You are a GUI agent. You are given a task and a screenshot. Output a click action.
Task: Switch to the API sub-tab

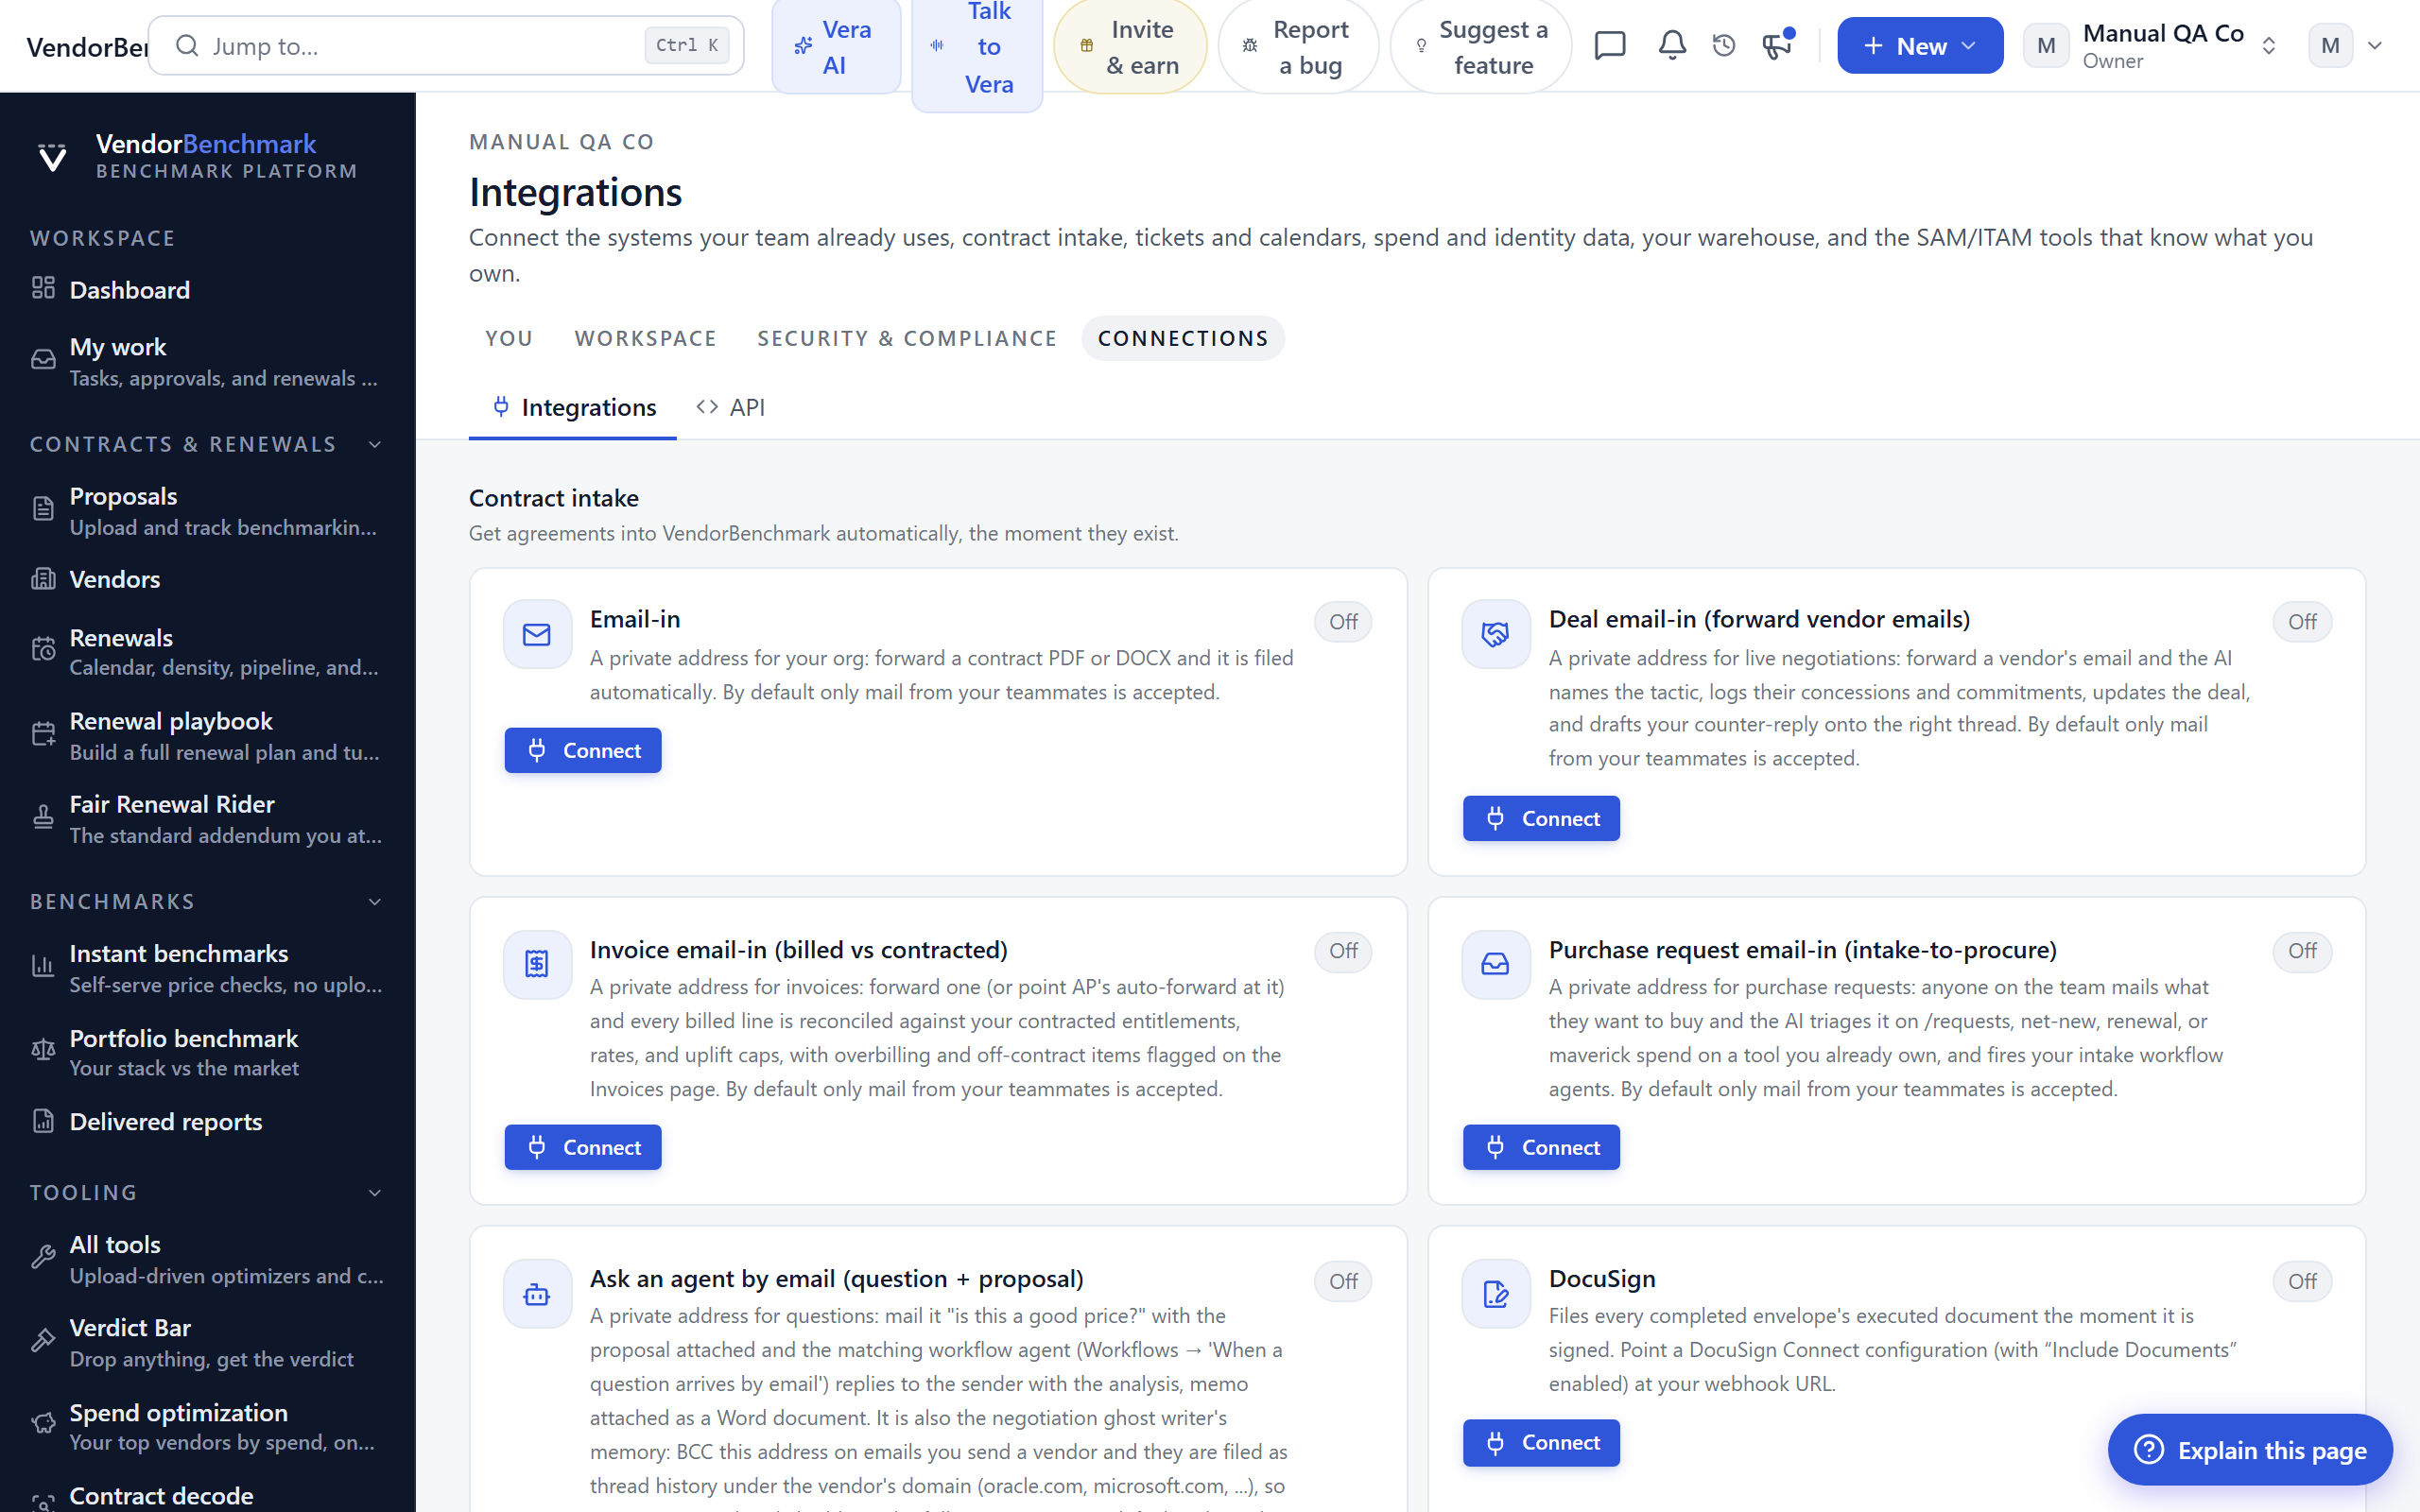coord(731,408)
